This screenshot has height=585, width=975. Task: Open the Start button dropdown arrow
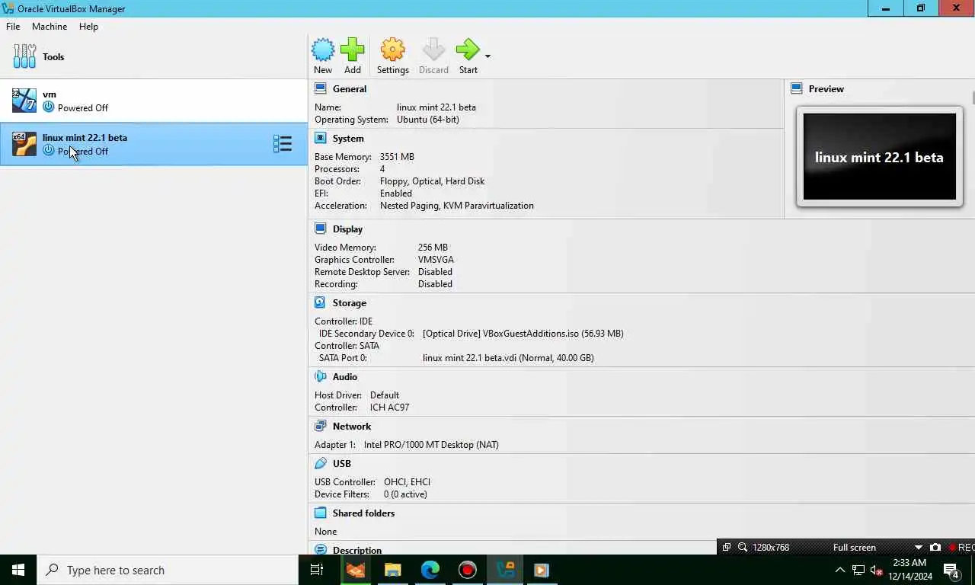(x=487, y=56)
